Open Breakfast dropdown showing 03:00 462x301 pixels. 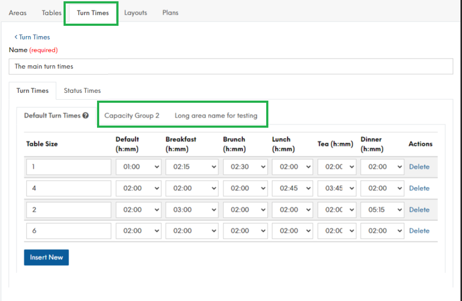192,210
